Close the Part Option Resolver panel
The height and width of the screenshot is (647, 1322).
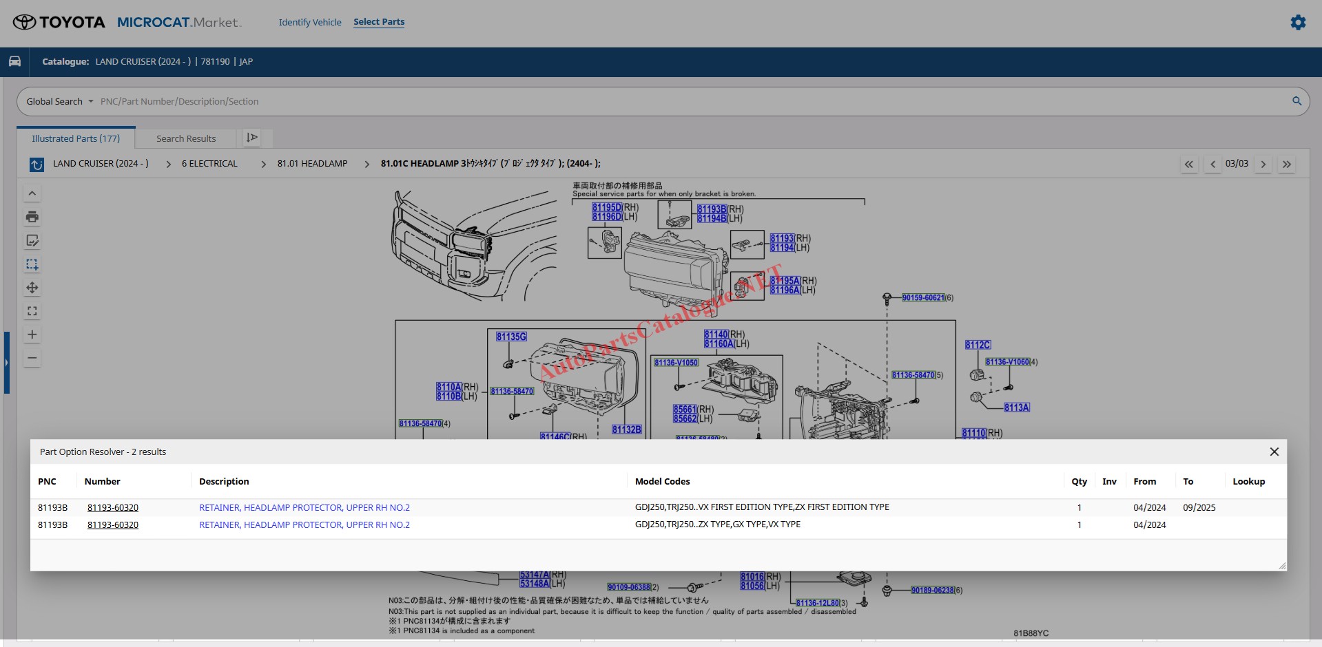[1274, 452]
